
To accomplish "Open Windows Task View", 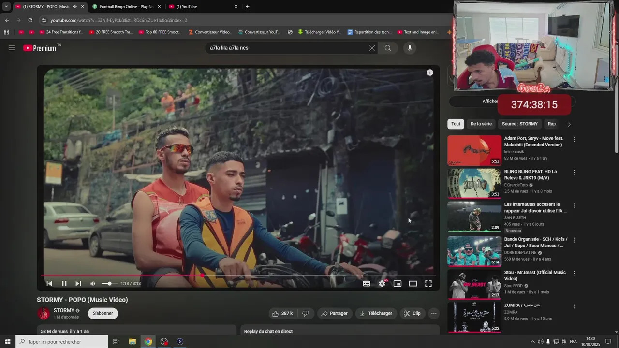I will (x=116, y=342).
